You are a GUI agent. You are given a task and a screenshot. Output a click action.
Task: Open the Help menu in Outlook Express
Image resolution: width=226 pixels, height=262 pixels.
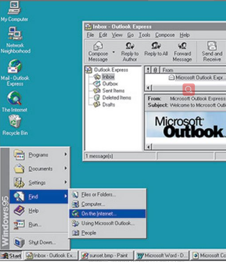pyautogui.click(x=184, y=35)
